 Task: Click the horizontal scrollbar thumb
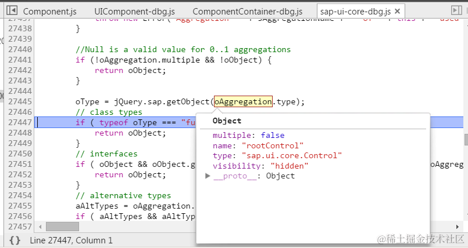(x=62, y=227)
